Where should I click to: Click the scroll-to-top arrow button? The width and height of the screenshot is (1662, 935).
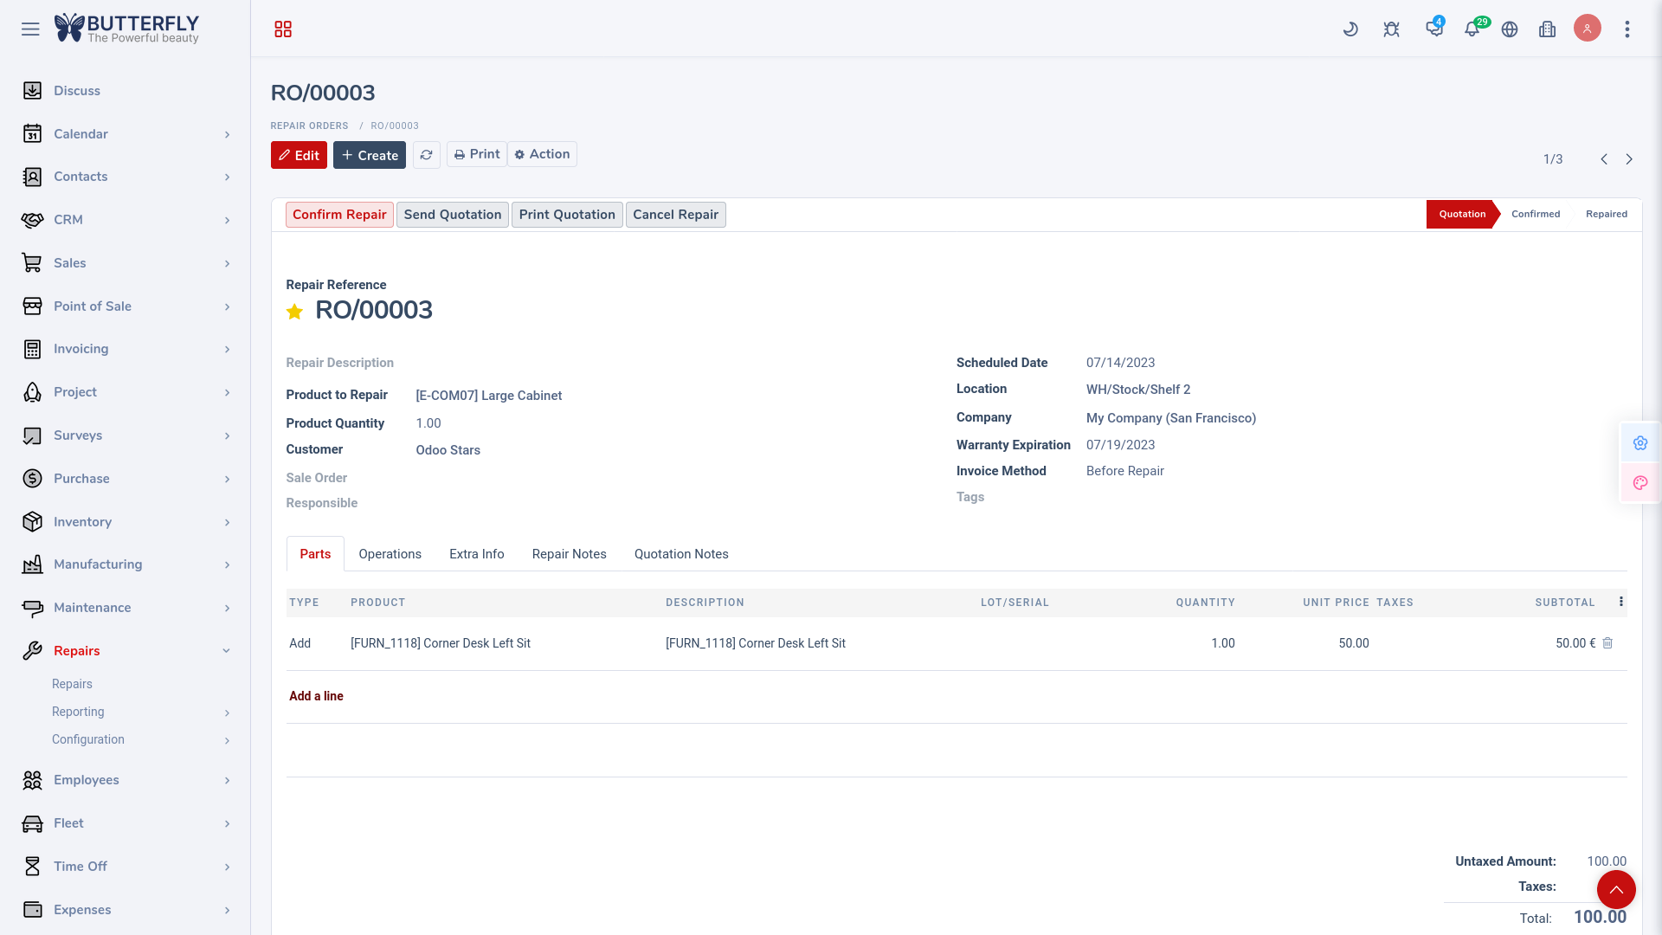(1616, 890)
